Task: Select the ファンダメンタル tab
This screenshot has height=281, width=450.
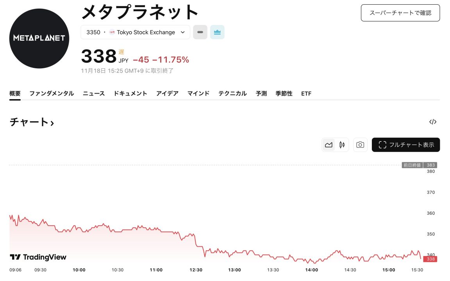Action: [52, 94]
